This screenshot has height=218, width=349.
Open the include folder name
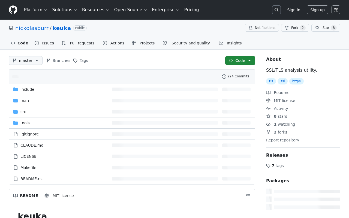tap(27, 89)
